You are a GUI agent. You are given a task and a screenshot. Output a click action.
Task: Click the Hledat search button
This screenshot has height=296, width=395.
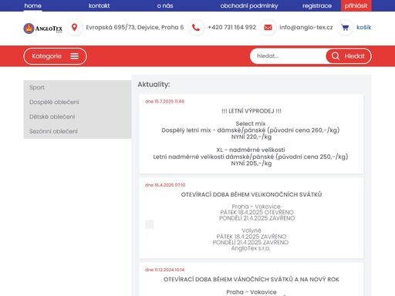click(349, 56)
